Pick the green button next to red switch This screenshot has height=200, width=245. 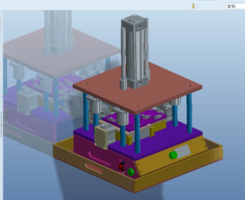point(131,172)
